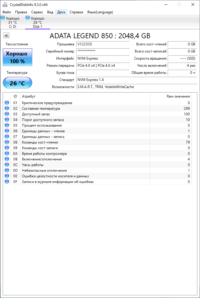Click the Хорошо 100 % health status button
The image size is (200, 298).
[18, 57]
